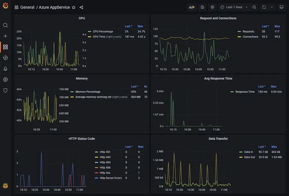Open the user avatar at sidebar bottom
This screenshot has height=196, width=289.
(6, 185)
